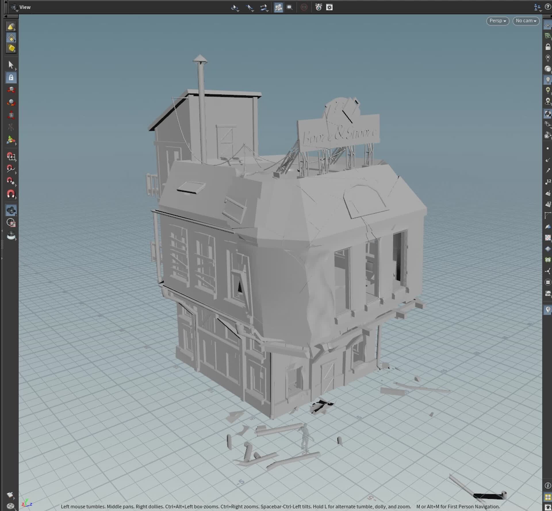Open the Persp viewport dropdown
552x511 pixels.
[x=498, y=21]
